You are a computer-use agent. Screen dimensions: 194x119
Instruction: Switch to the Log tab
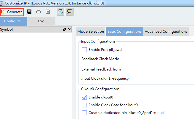[41, 21]
